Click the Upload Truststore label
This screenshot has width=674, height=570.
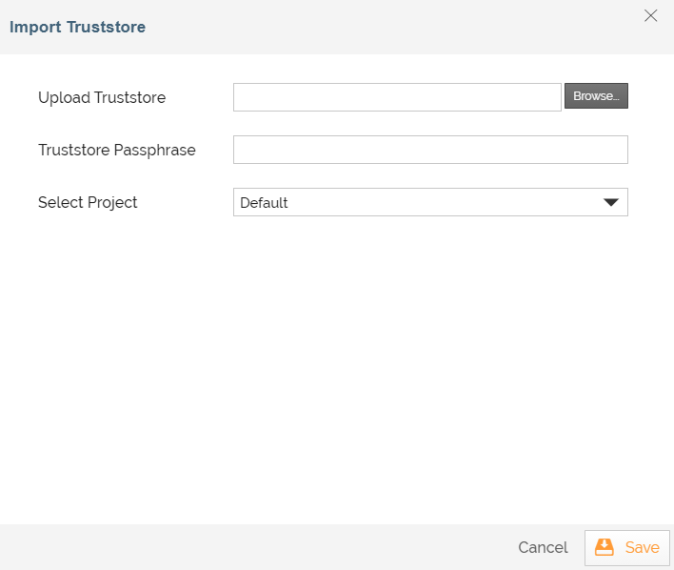[102, 97]
